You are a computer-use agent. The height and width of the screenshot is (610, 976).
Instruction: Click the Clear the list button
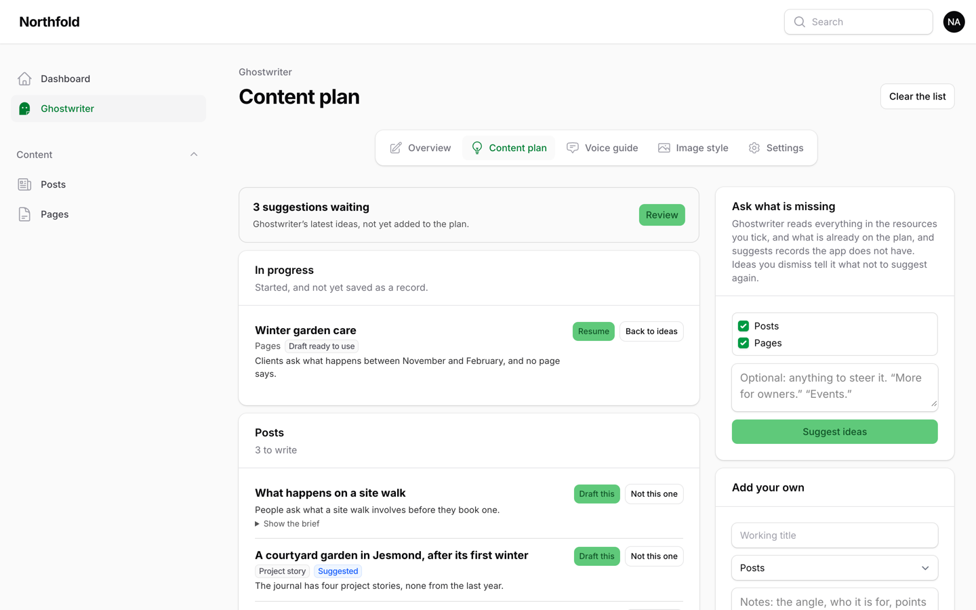click(917, 96)
